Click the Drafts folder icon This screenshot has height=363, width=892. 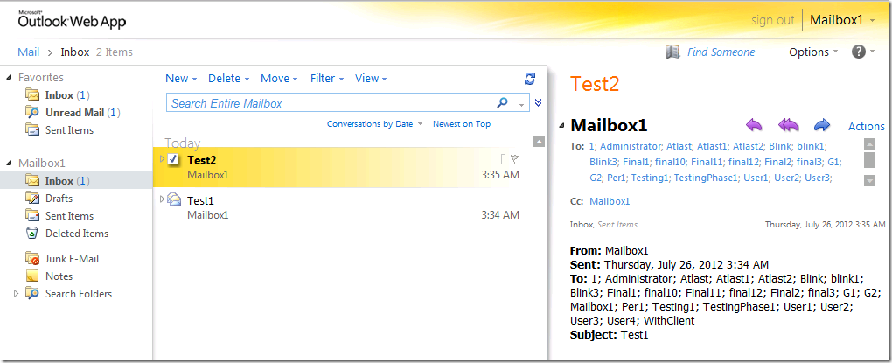(x=31, y=198)
